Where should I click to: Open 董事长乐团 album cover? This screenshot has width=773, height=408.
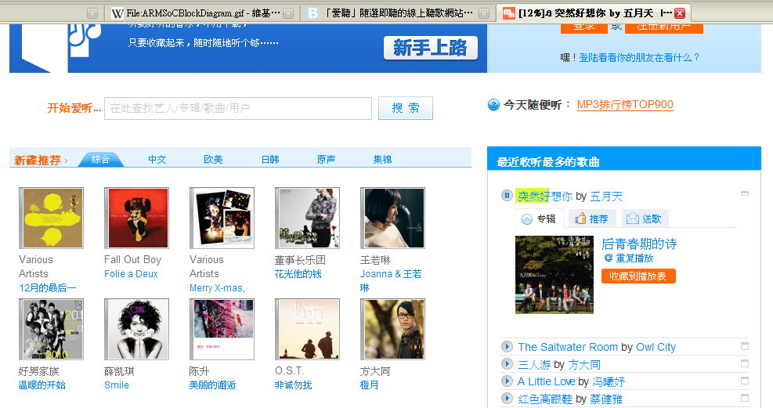coord(307,218)
